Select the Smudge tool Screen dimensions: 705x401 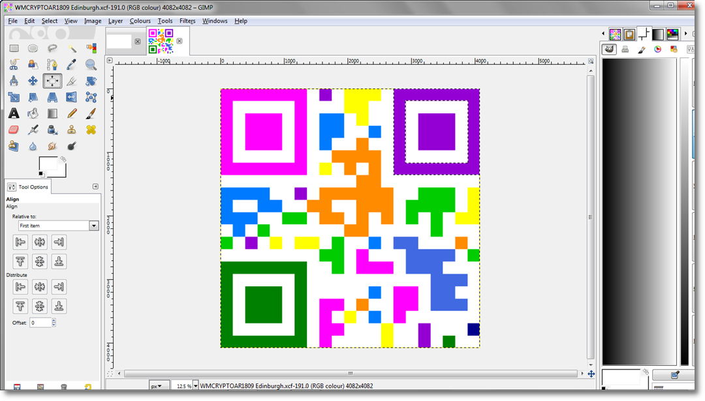(x=52, y=147)
